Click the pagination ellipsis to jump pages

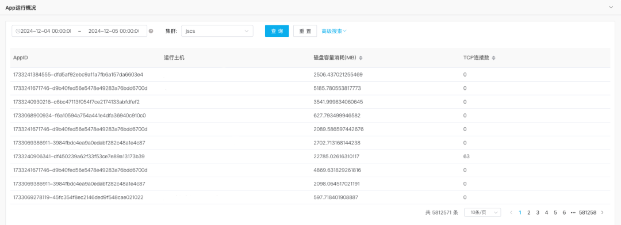pos(573,213)
